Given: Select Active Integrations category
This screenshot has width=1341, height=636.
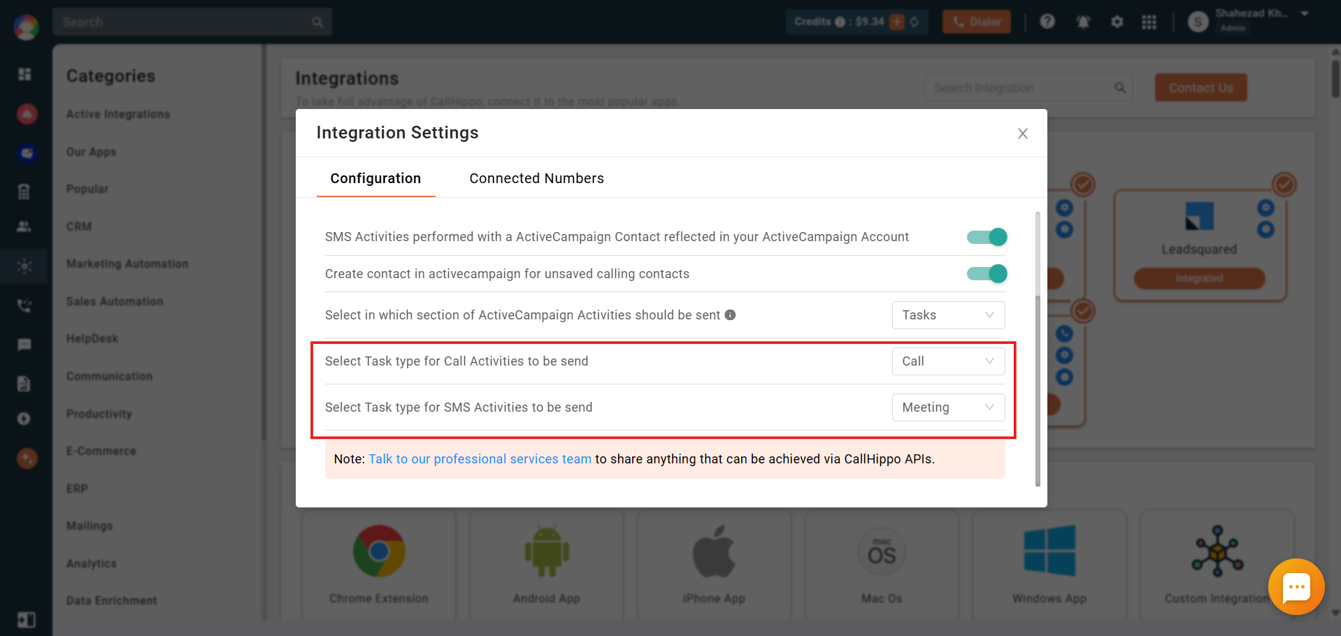Looking at the screenshot, I should tap(118, 114).
